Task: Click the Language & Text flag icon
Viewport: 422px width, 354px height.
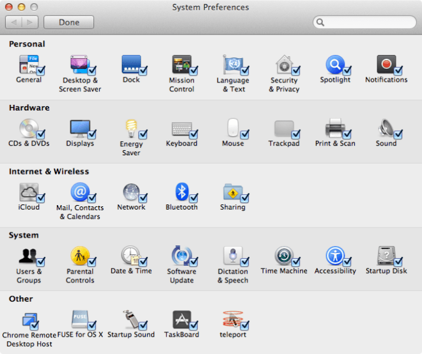Action: tap(233, 65)
